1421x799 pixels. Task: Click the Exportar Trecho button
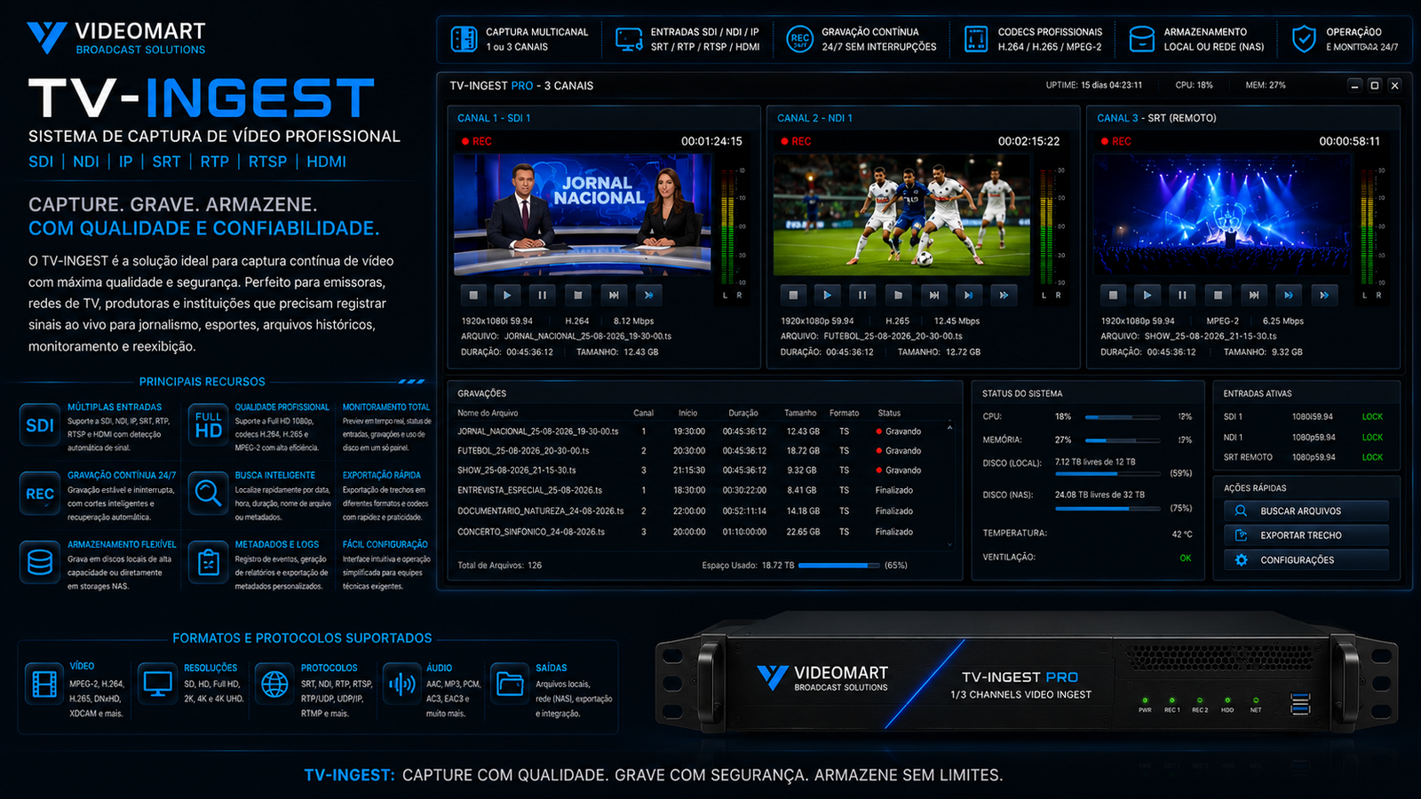click(1306, 535)
